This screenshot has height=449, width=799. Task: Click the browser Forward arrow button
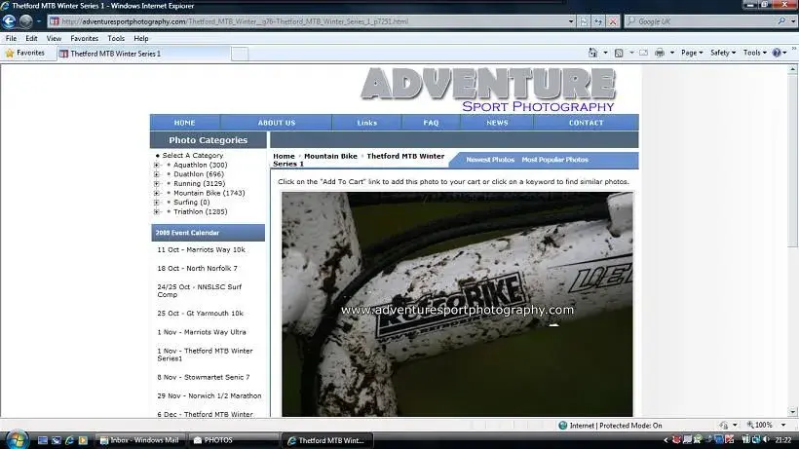point(25,20)
